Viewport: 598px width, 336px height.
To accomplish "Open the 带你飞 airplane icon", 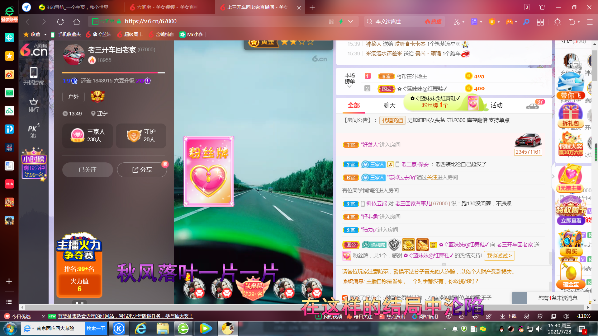I will coord(570,86).
